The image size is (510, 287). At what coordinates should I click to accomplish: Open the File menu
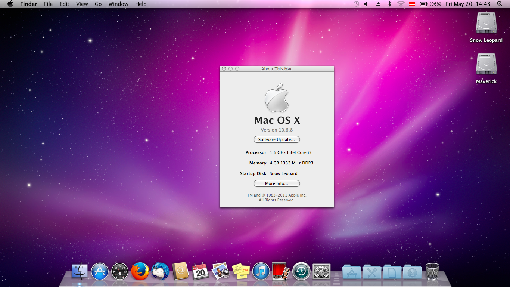pyautogui.click(x=48, y=4)
